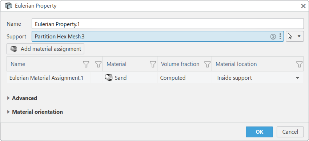Open the selection mode dropdown arrow
Viewport: 309px width, 141px height.
click(x=299, y=36)
